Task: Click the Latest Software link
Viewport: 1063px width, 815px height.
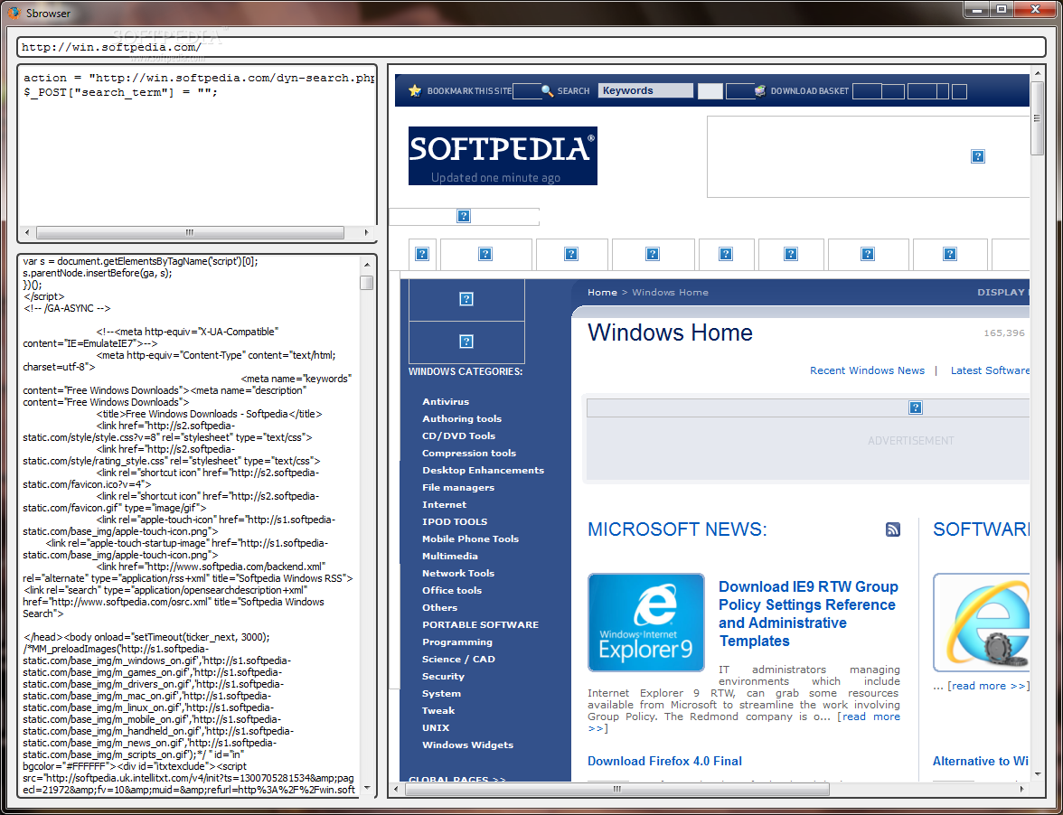Action: click(990, 370)
